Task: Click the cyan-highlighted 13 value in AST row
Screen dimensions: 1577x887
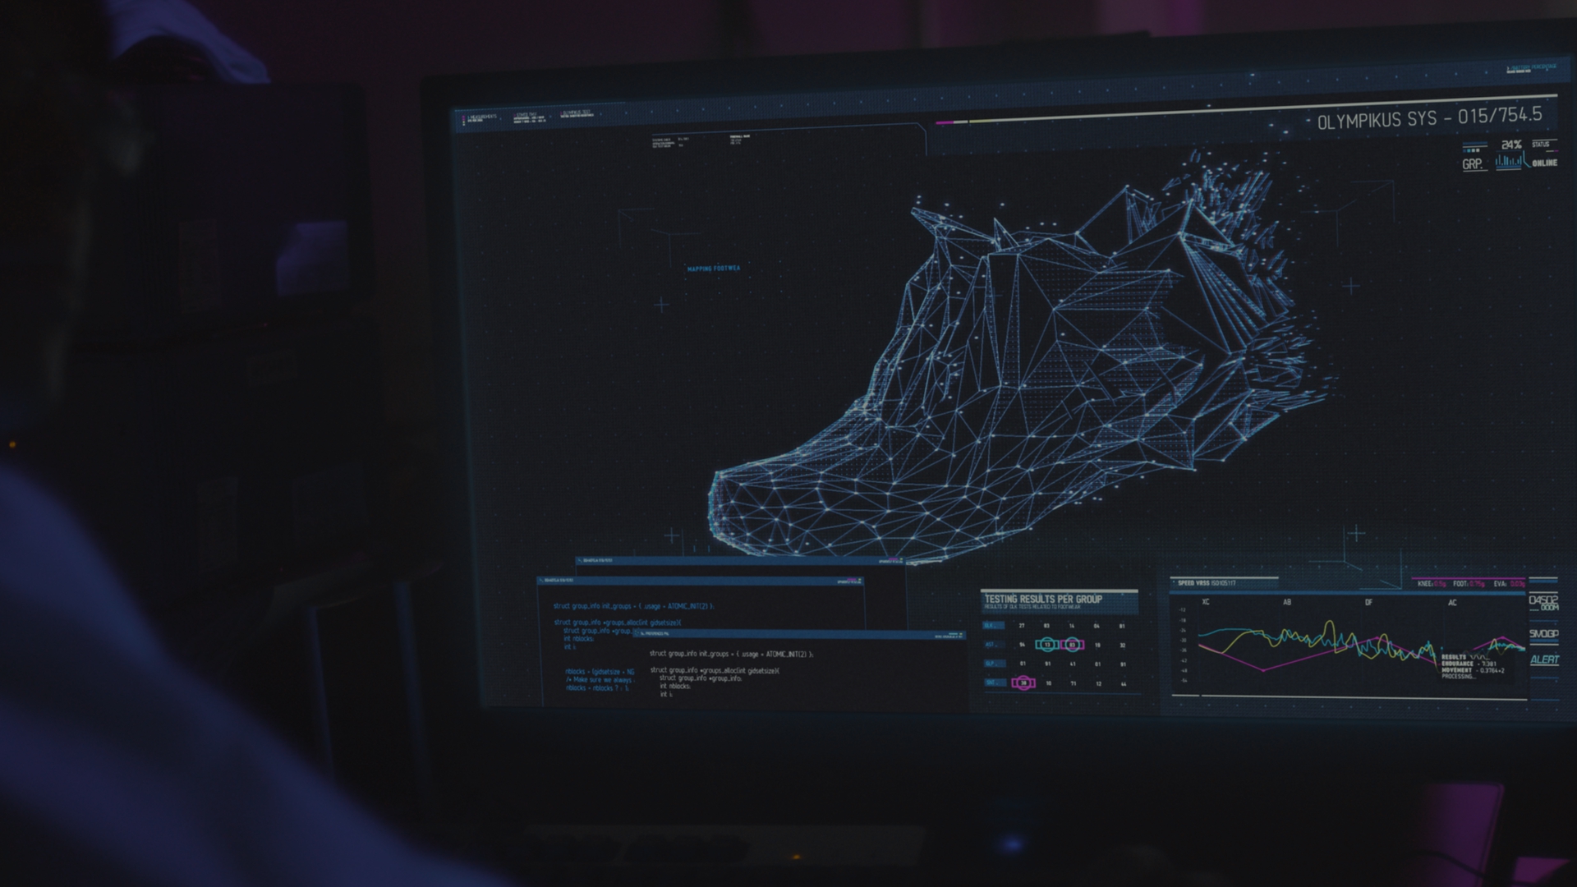Action: 1046,645
